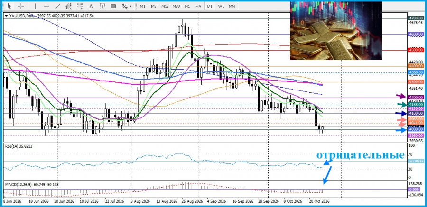This screenshot has width=427, height=207.
Task: Click the MACD 0.000 level label
Action: [x=414, y=189]
